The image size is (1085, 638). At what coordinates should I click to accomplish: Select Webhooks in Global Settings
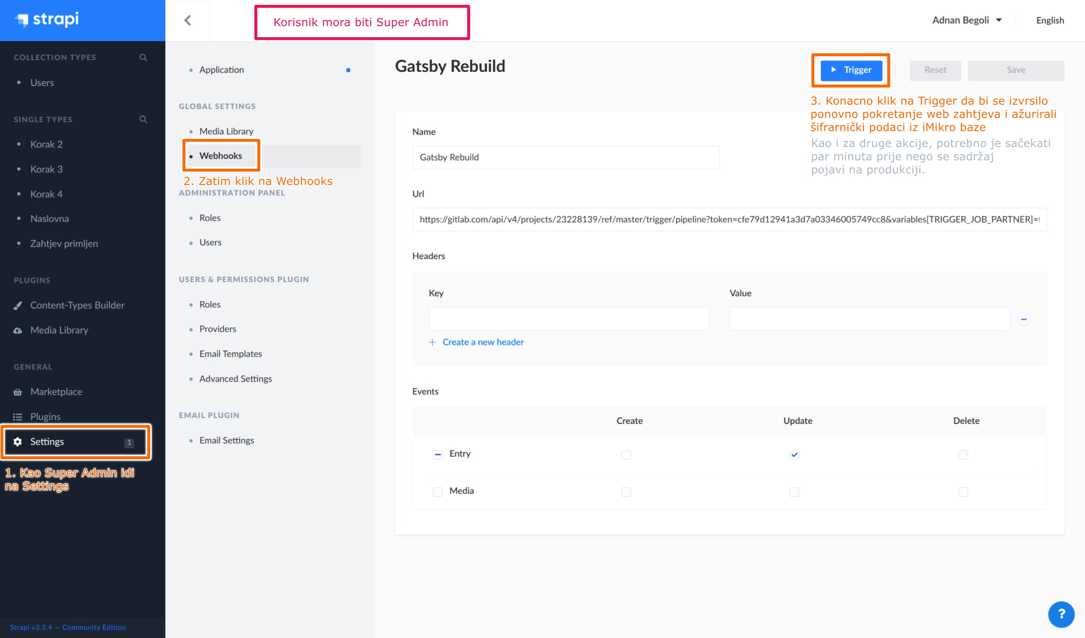[221, 156]
